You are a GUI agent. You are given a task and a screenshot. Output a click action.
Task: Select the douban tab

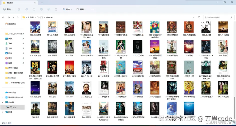pyautogui.click(x=19, y=3)
